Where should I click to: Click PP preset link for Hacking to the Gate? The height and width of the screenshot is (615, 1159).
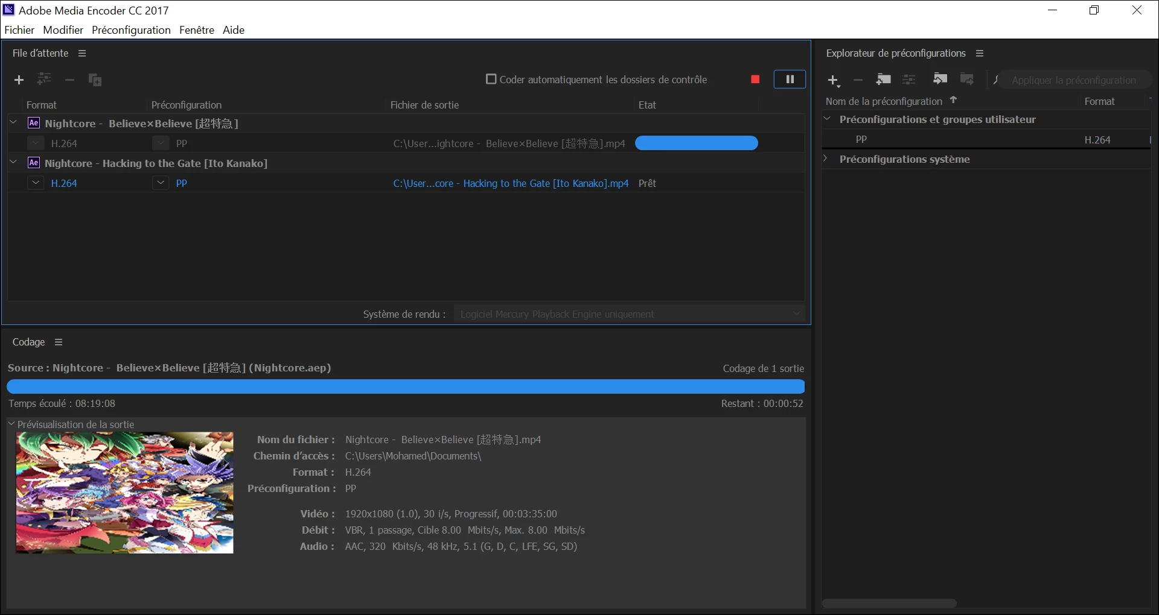click(181, 183)
